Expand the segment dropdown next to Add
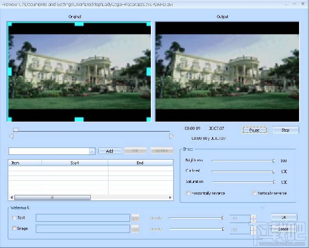Viewport: 309px width, 248px height. [92, 151]
